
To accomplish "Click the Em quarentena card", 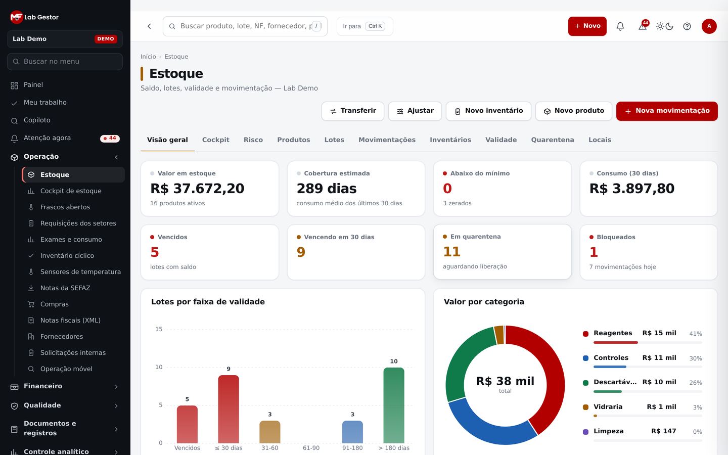I will click(503, 252).
